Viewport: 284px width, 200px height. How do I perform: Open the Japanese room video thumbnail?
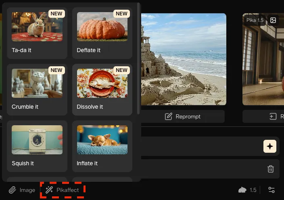(263, 59)
